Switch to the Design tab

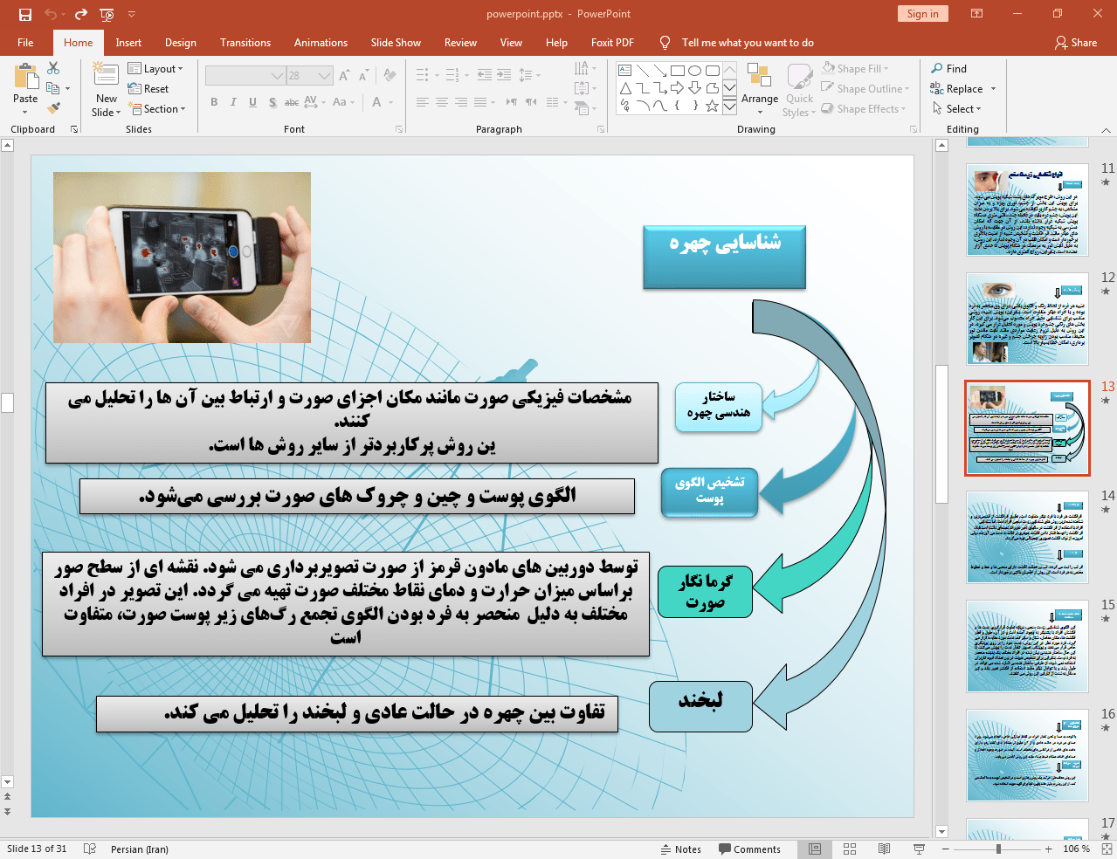tap(181, 42)
